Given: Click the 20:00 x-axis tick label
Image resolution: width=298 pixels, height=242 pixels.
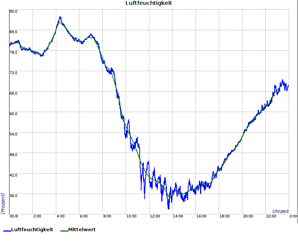Looking at the screenshot, I should (x=248, y=216).
